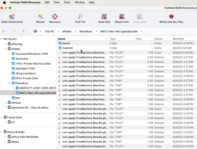Image resolution: width=197 pixels, height=149 pixels.
Task: Click the Mount Disk icon
Action: coord(122,16)
